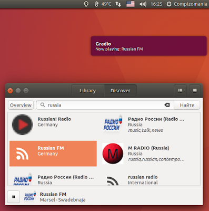Open the network connection indicator in top panel
Screen dimensions: 209x211
point(118,4)
